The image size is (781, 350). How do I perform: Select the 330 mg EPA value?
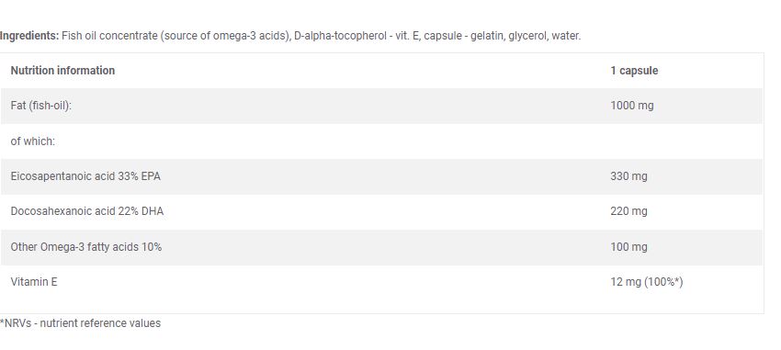[x=628, y=176]
